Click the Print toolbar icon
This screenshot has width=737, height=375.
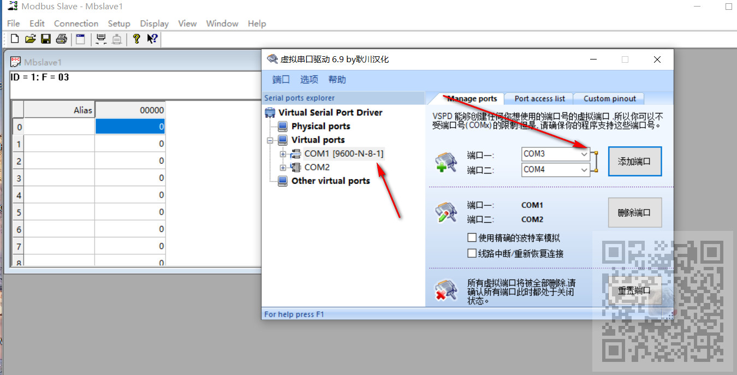point(61,39)
